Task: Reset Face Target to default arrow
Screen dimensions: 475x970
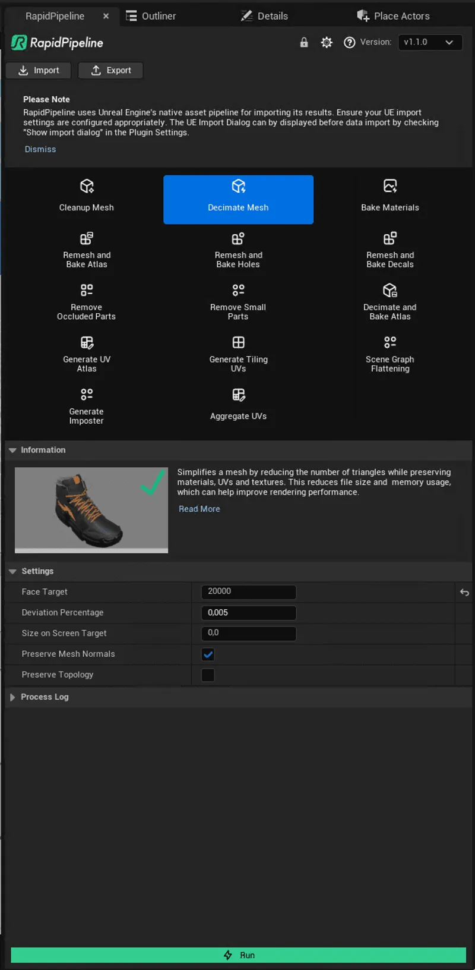Action: (x=464, y=593)
